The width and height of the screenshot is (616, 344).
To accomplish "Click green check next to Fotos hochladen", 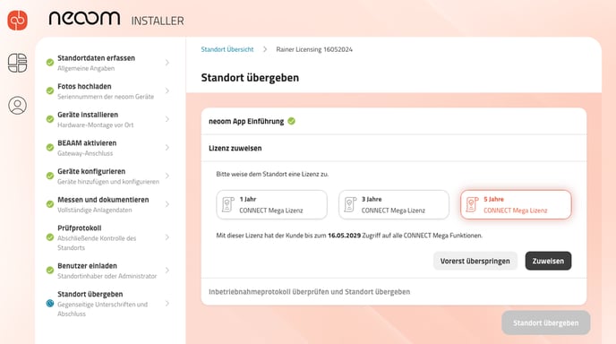I will pyautogui.click(x=50, y=90).
